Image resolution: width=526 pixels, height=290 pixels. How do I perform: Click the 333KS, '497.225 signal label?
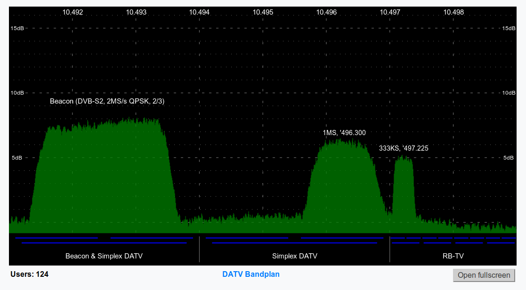404,148
